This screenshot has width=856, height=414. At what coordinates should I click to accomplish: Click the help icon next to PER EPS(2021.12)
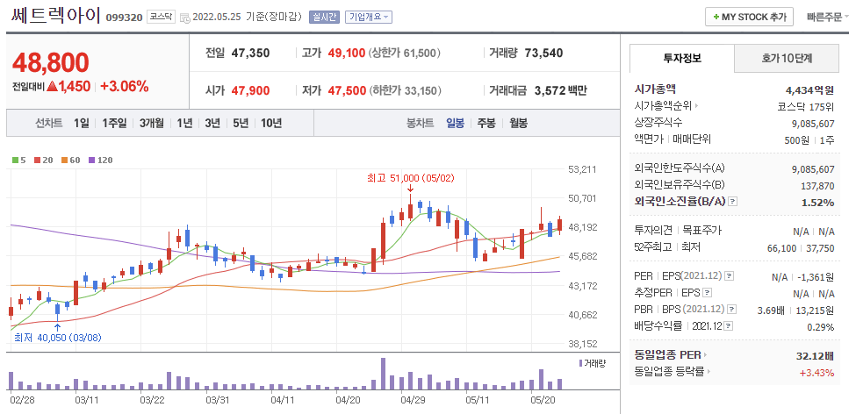tap(729, 276)
